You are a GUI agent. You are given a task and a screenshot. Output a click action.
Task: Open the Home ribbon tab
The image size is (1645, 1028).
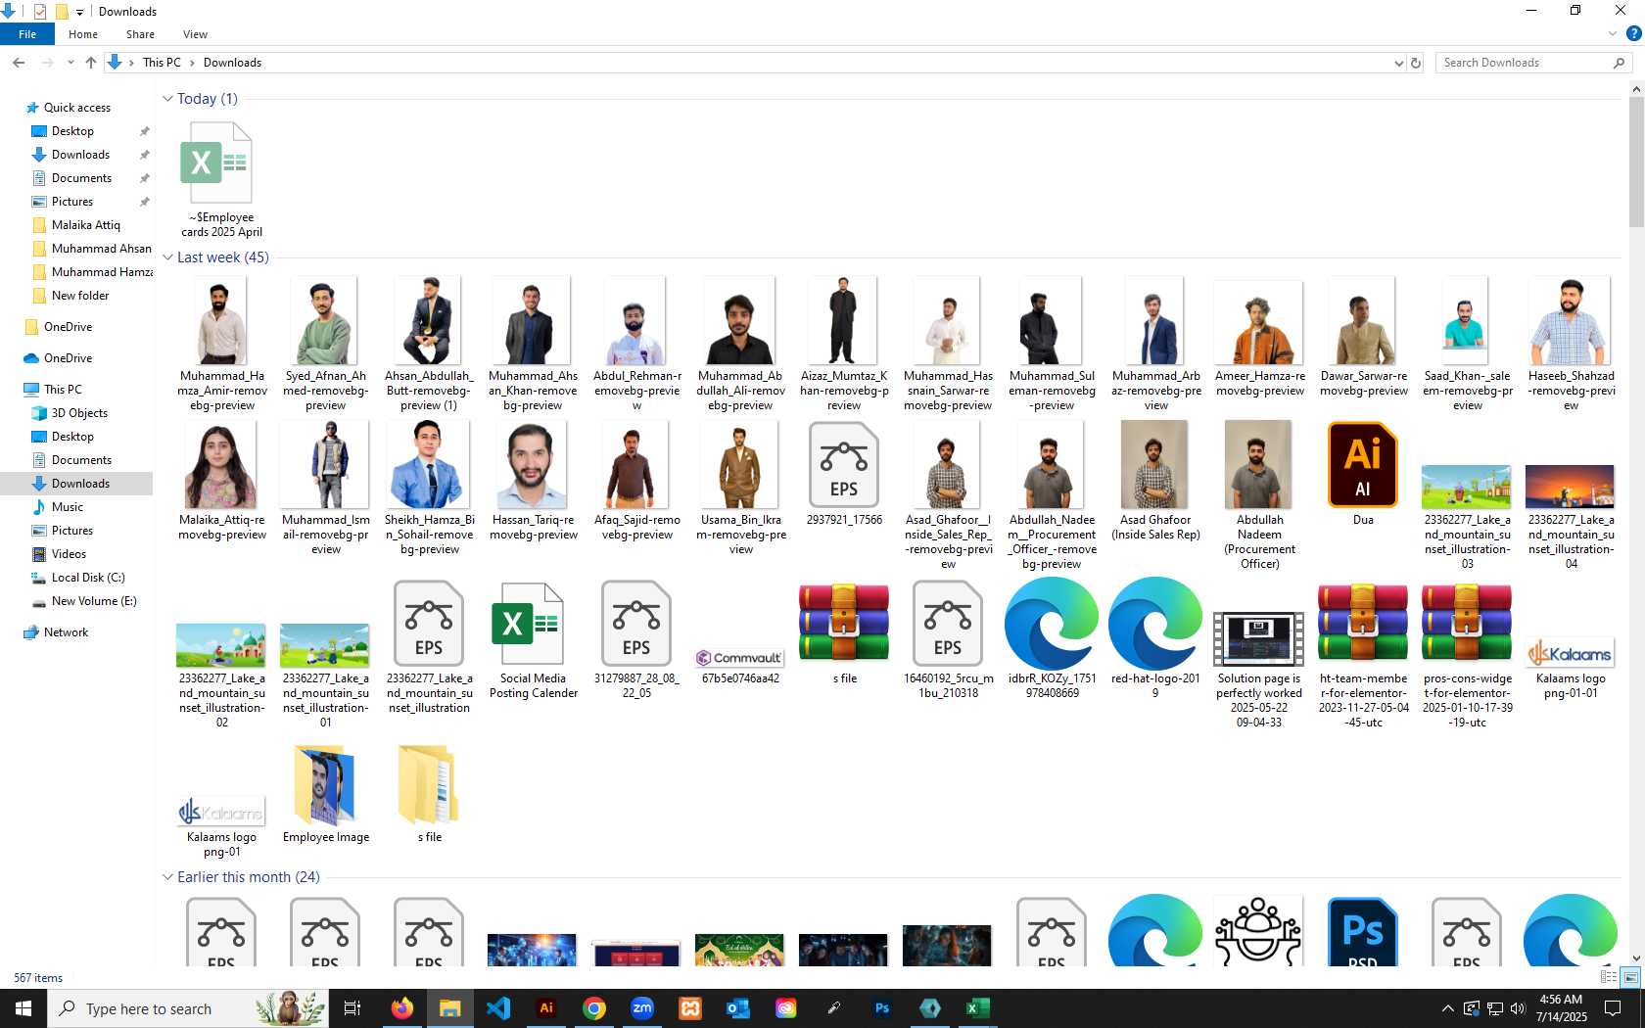pos(83,34)
